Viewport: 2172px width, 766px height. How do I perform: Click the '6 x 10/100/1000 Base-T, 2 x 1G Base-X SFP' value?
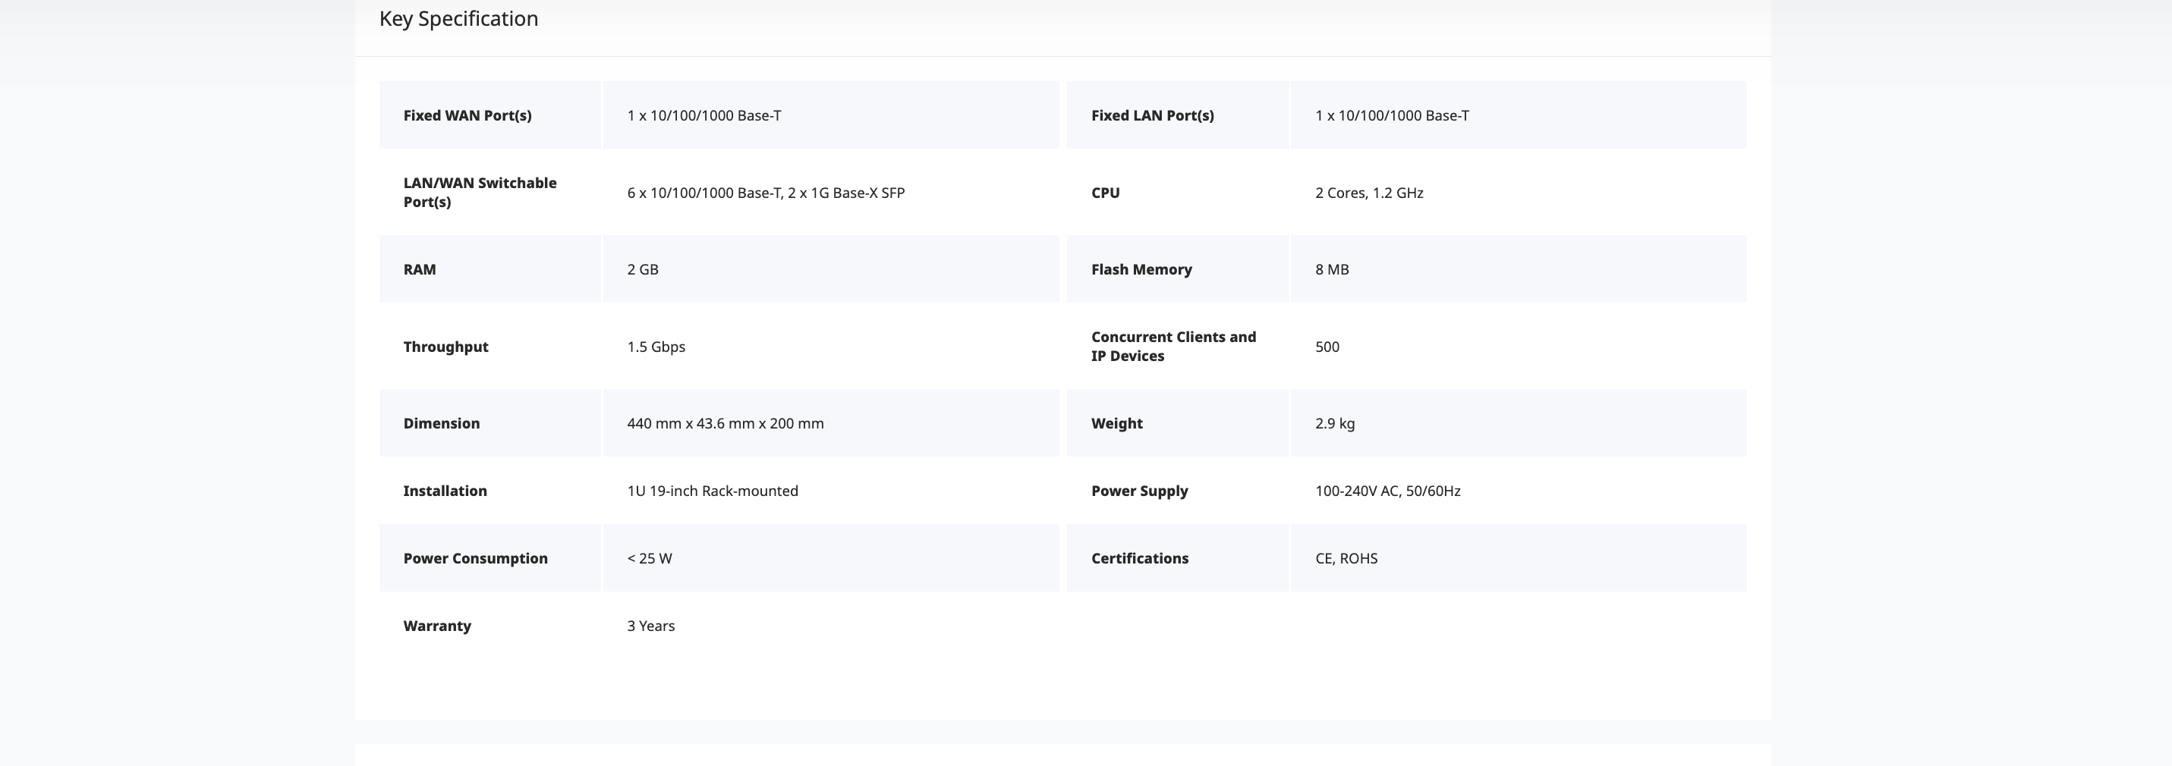(765, 193)
